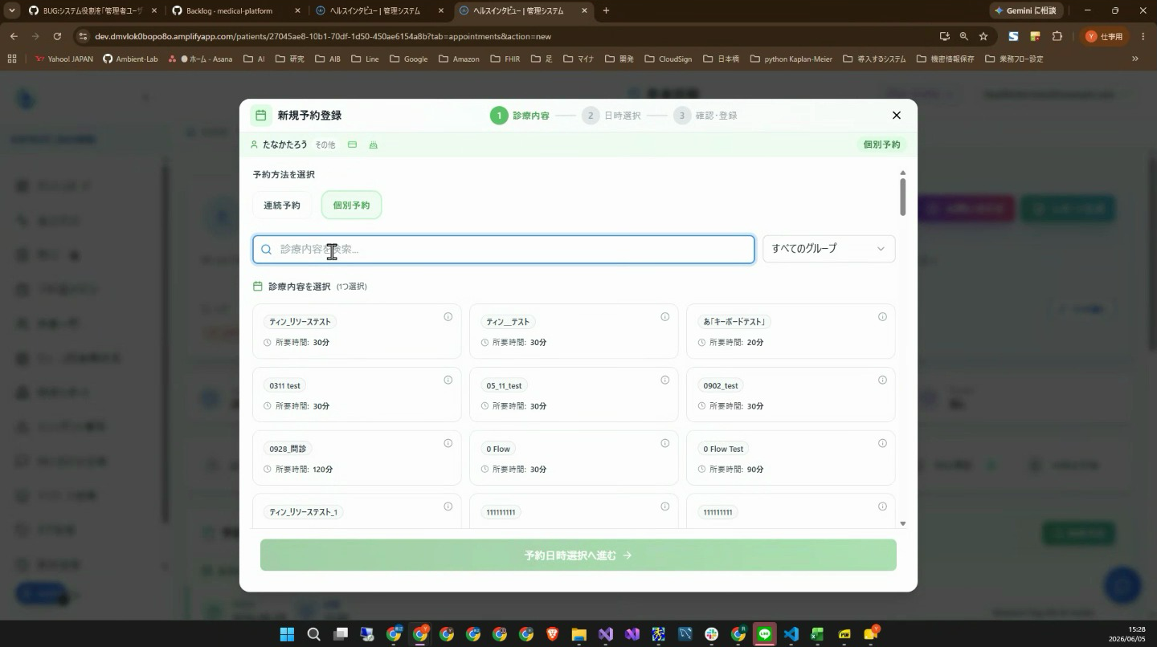
Task: View info for あ「キーボードテスト」 card
Action: click(x=882, y=317)
